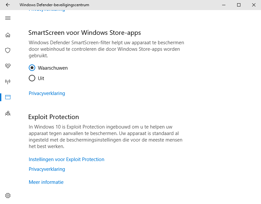Open Settings gear icon in sidebar

[x=8, y=196]
